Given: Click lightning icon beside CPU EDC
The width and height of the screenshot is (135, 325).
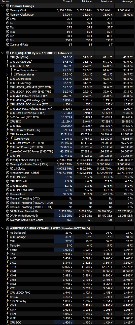Looking at the screenshot, I should pyautogui.click(x=8, y=126).
